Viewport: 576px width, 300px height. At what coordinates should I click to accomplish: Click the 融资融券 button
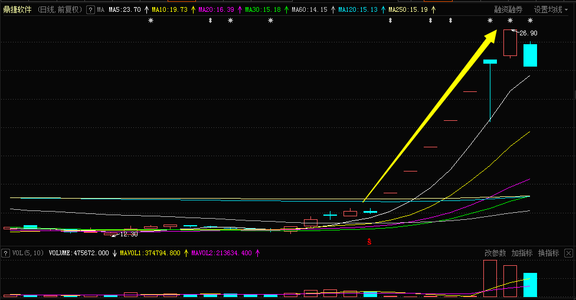point(508,10)
